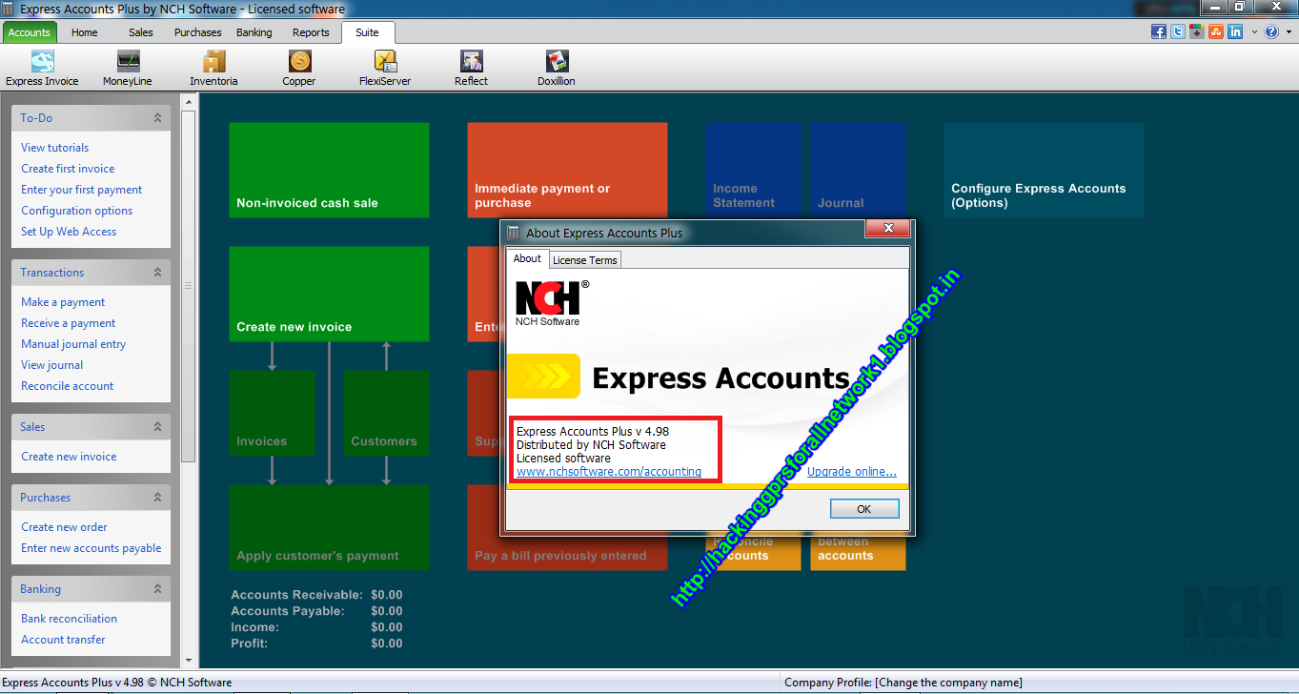Open the Purchases ribbon tab

(x=198, y=32)
